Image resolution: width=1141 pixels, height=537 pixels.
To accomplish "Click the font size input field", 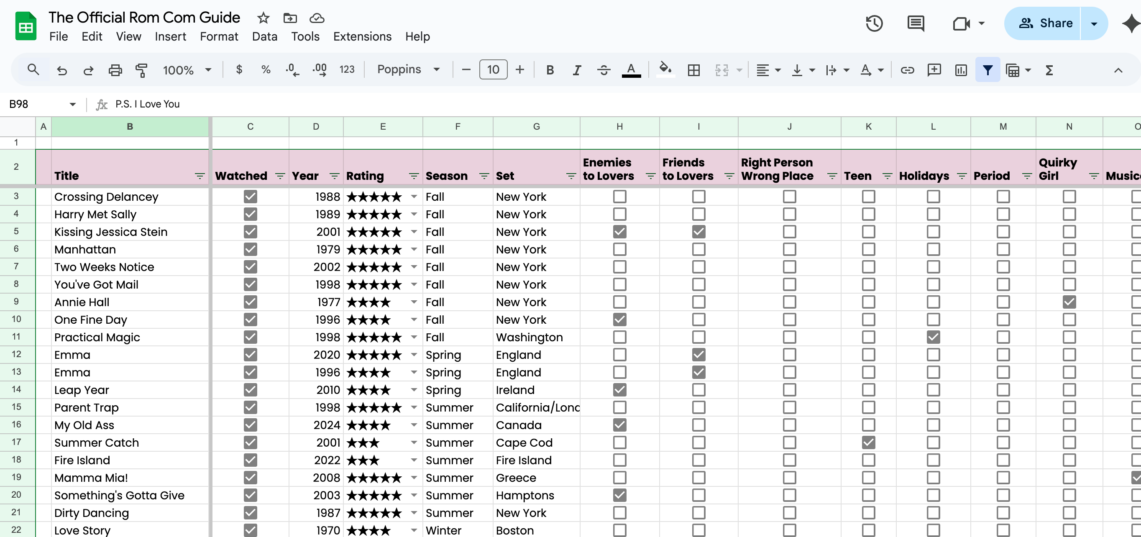I will tap(493, 69).
